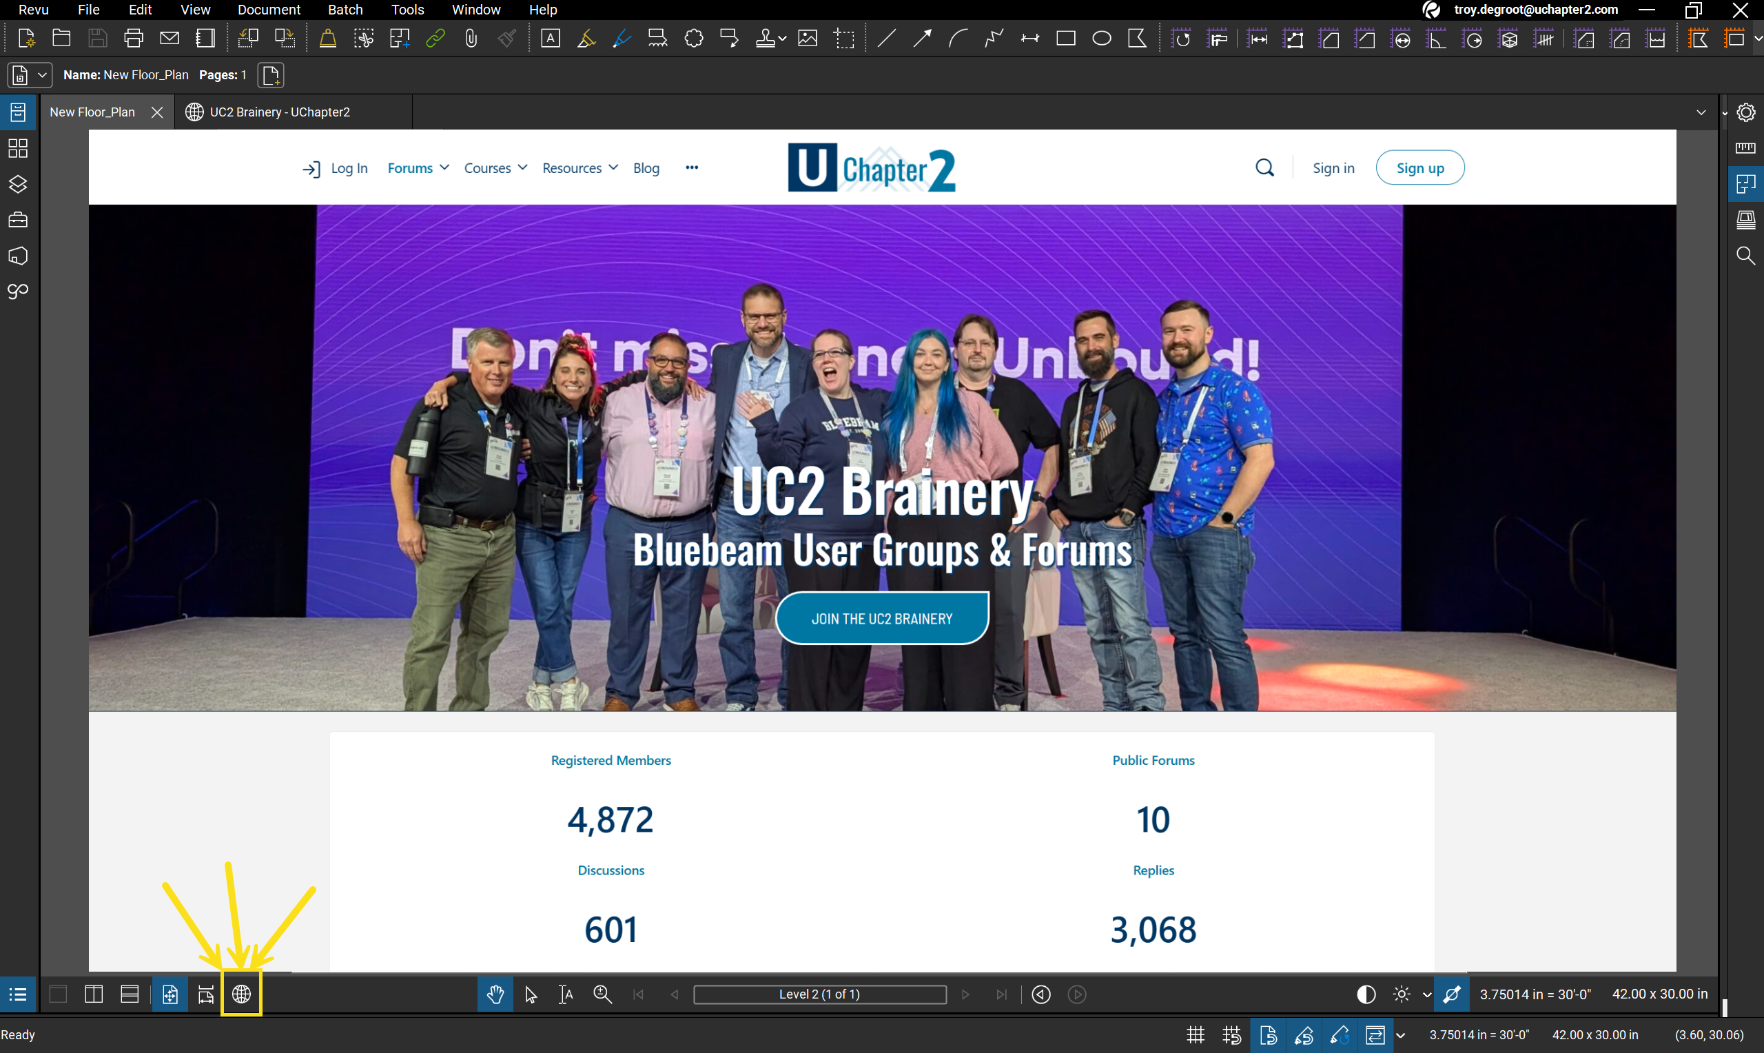Viewport: 1764px width, 1053px height.
Task: Open the Tool Chest panel icon
Action: click(x=18, y=220)
